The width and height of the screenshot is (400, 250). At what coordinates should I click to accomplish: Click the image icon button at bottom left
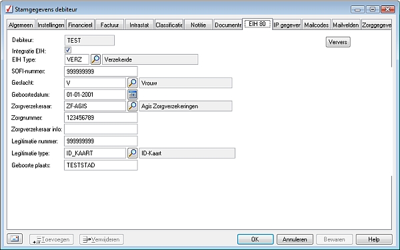[x=15, y=239]
